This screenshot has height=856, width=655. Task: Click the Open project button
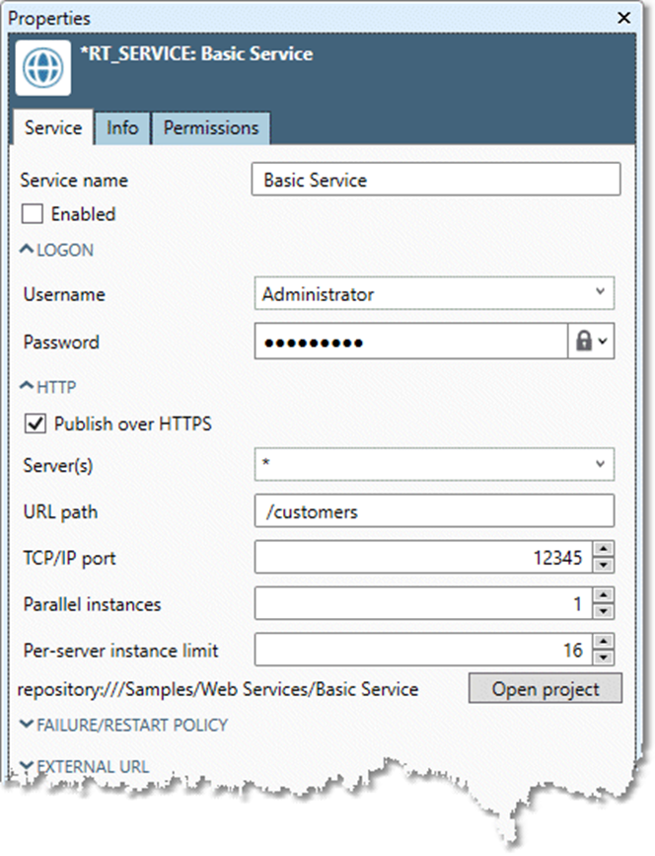point(545,688)
